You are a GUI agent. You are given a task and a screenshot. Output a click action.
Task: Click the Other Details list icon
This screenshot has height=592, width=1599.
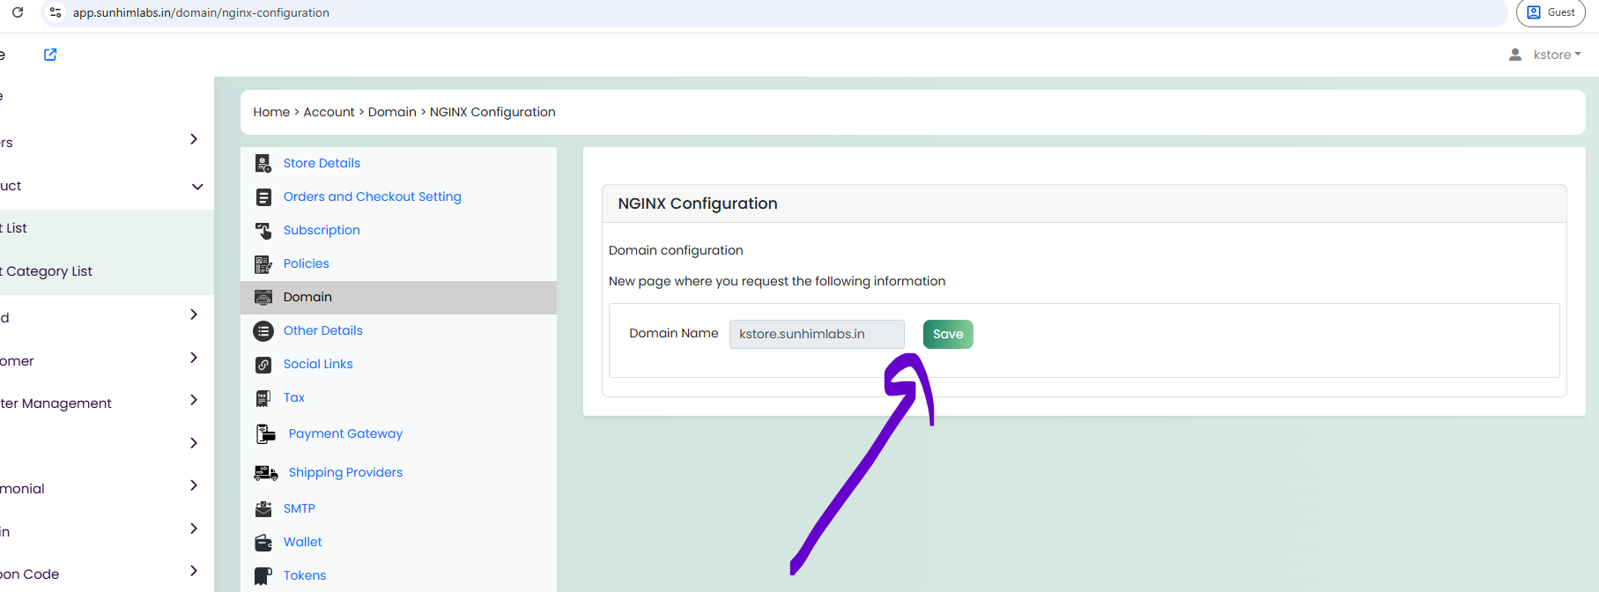click(x=263, y=331)
